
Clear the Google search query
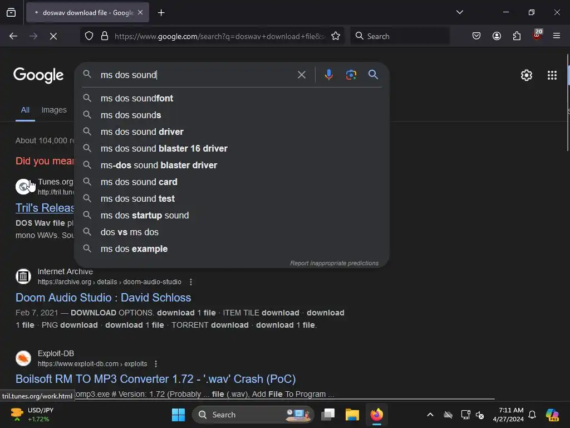(x=301, y=75)
